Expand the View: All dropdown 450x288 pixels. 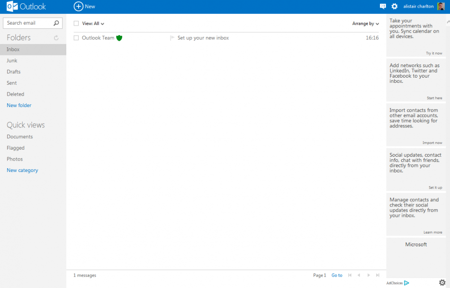click(93, 24)
